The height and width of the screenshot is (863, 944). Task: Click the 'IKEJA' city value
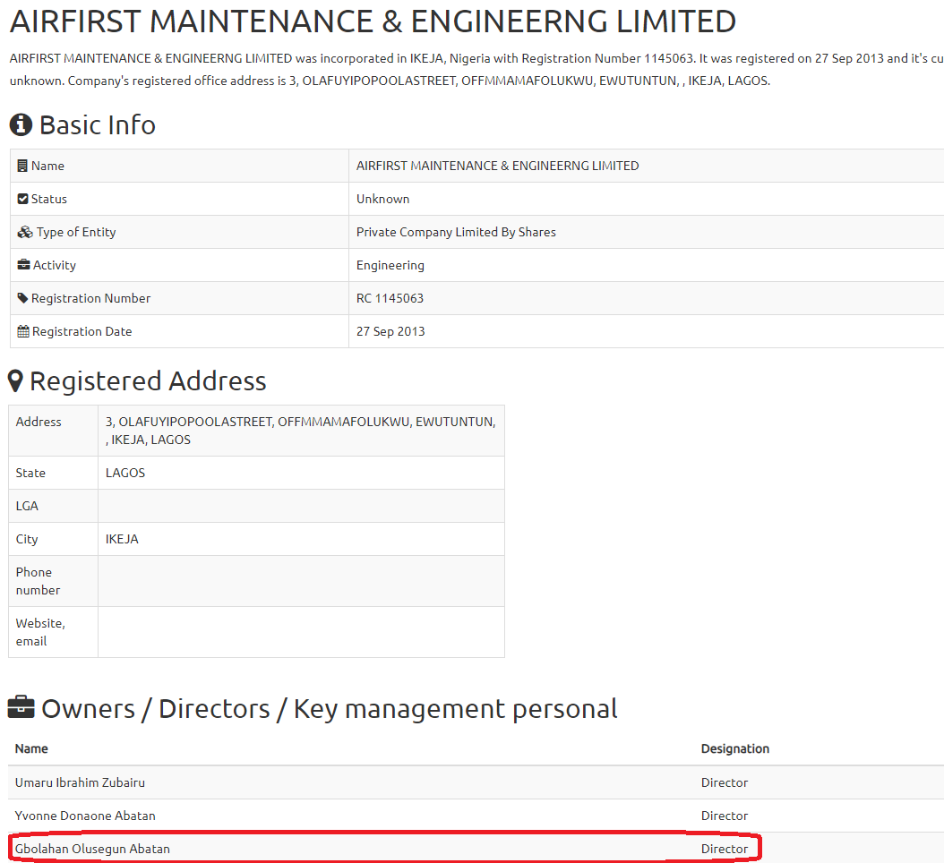point(122,539)
